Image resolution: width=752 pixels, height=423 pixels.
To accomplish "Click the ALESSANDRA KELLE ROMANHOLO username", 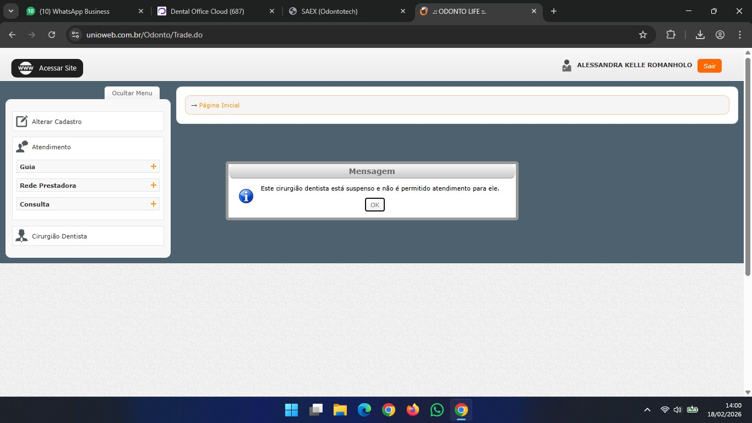I will coord(634,65).
